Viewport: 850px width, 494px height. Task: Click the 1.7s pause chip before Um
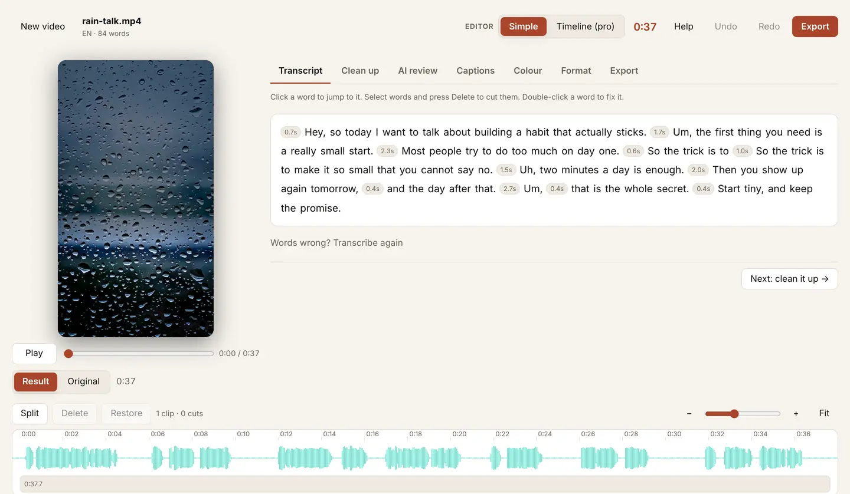coord(659,133)
